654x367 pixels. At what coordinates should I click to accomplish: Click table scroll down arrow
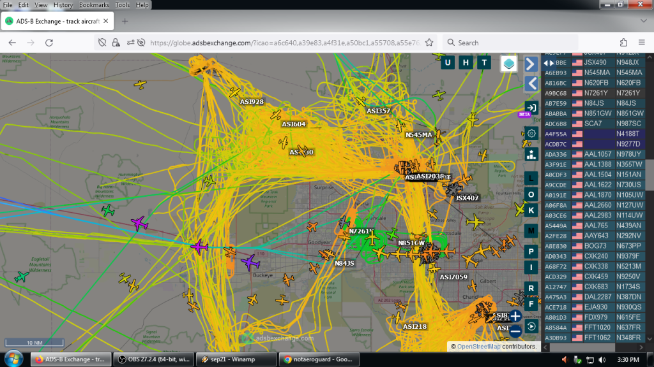(x=650, y=339)
